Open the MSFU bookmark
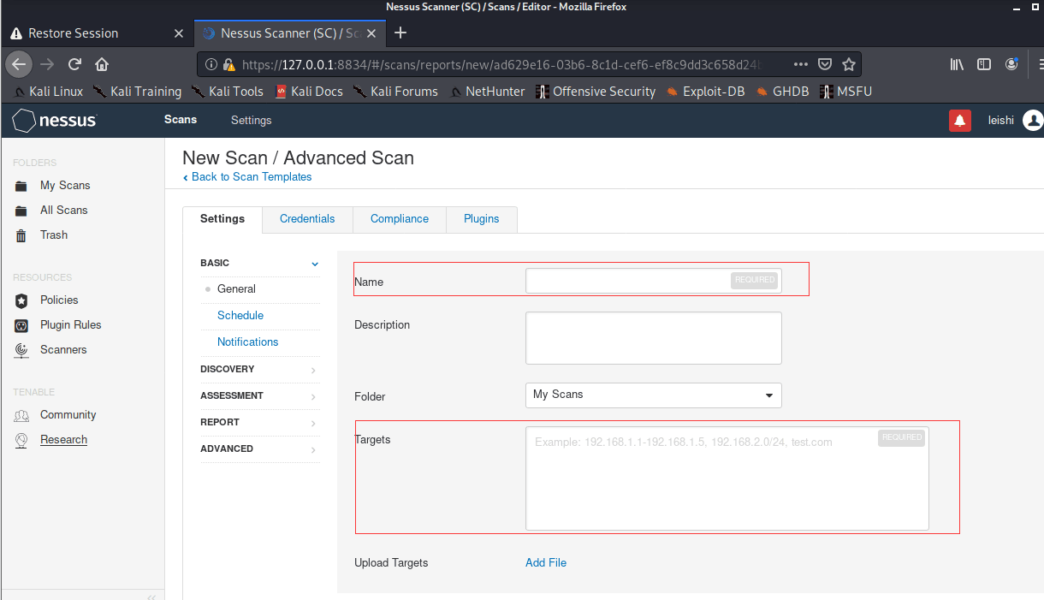 coord(845,92)
